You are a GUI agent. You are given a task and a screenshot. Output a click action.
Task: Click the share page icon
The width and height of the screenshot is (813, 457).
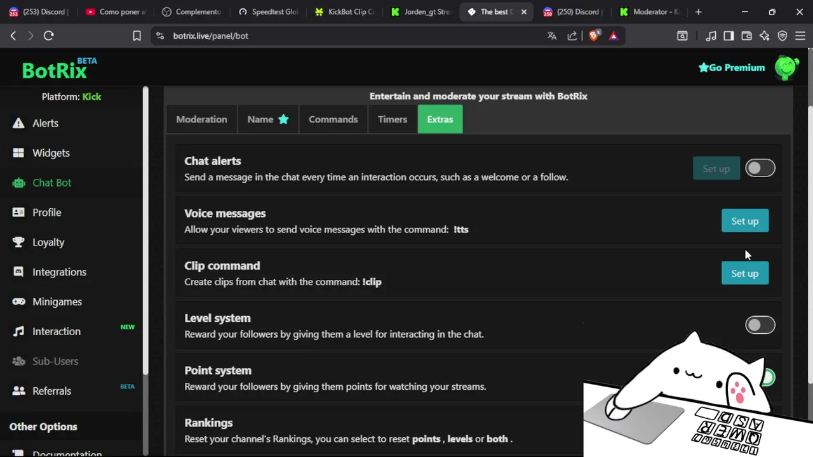572,36
